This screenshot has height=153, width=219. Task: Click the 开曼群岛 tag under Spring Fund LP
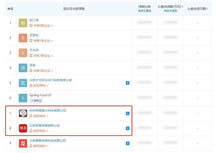click(36, 101)
